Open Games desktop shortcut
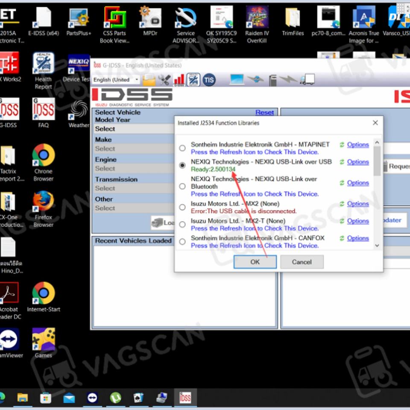Screen dimensions: 410x410 coord(44,343)
